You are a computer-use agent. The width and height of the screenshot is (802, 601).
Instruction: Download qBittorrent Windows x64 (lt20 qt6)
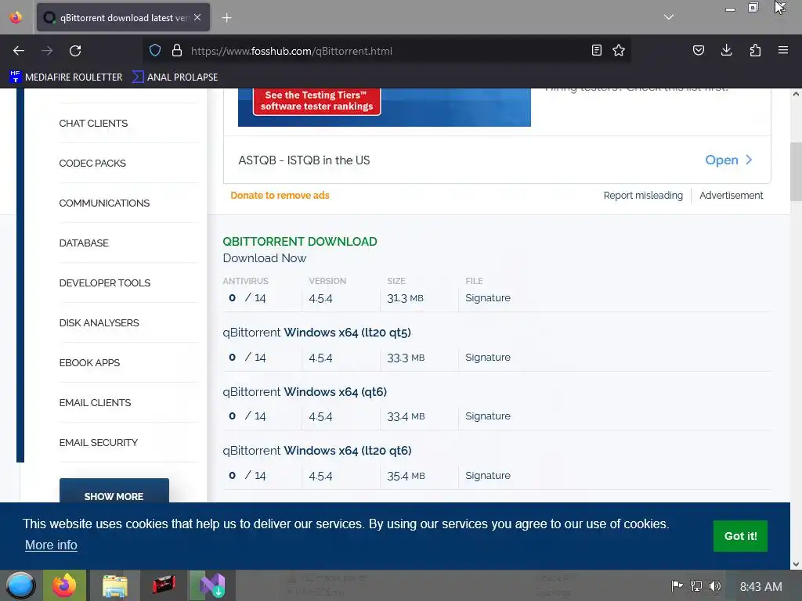point(317,450)
